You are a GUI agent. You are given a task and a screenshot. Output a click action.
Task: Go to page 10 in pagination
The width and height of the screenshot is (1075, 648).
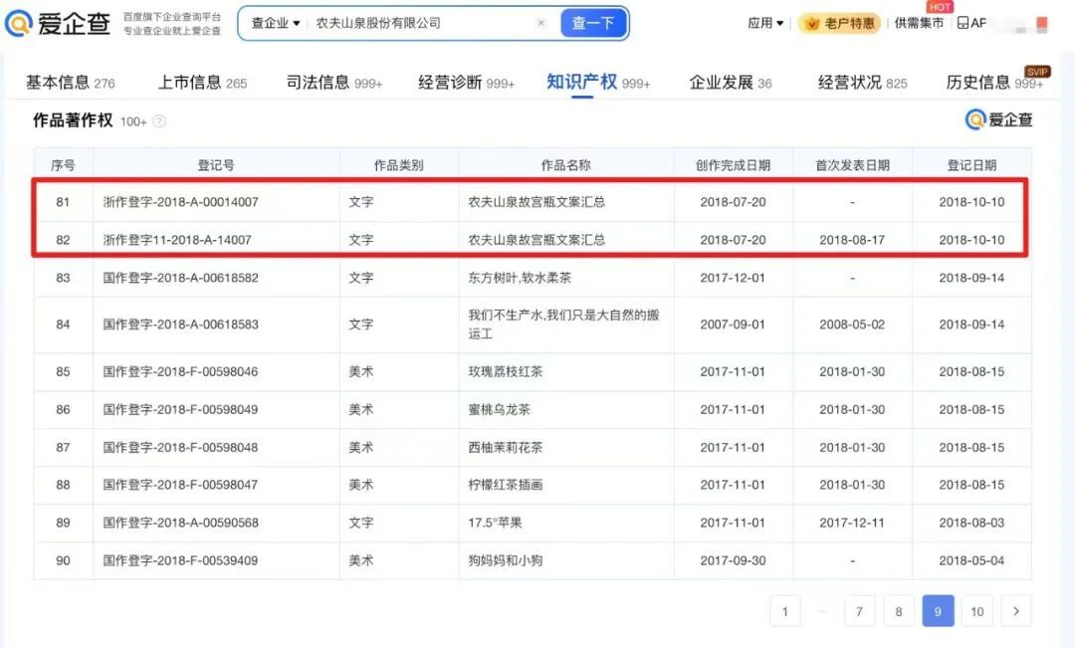click(976, 610)
